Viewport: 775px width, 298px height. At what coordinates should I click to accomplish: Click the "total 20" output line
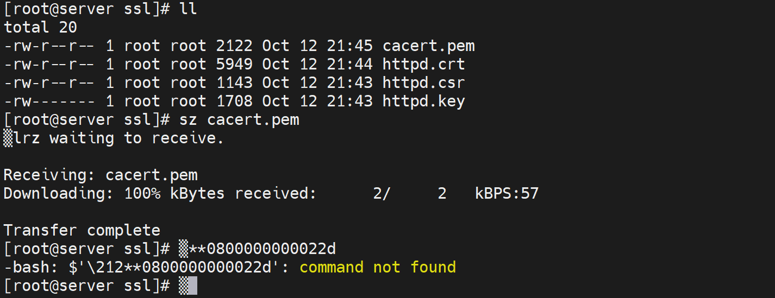coord(41,28)
